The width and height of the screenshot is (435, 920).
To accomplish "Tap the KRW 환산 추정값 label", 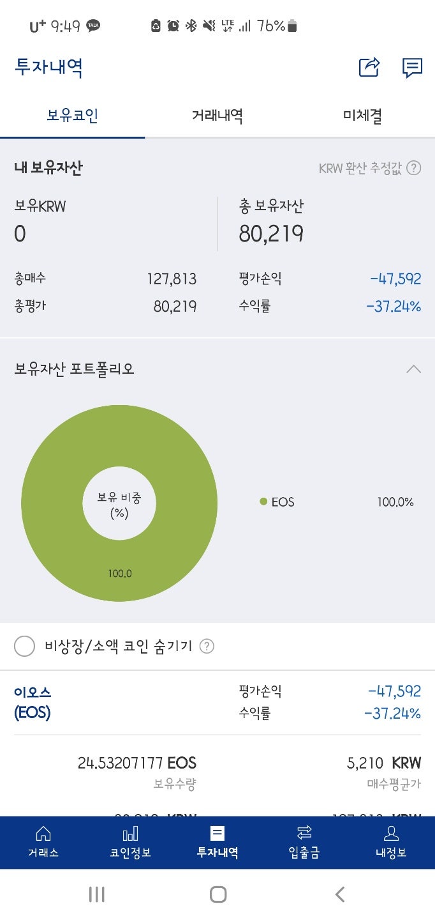I will 360,169.
